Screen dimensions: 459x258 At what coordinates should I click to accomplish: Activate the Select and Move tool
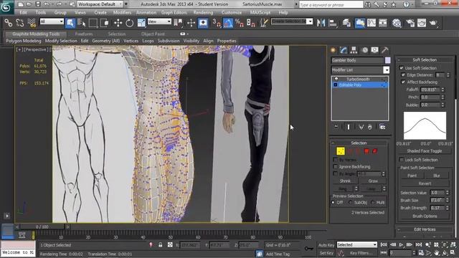(118, 23)
